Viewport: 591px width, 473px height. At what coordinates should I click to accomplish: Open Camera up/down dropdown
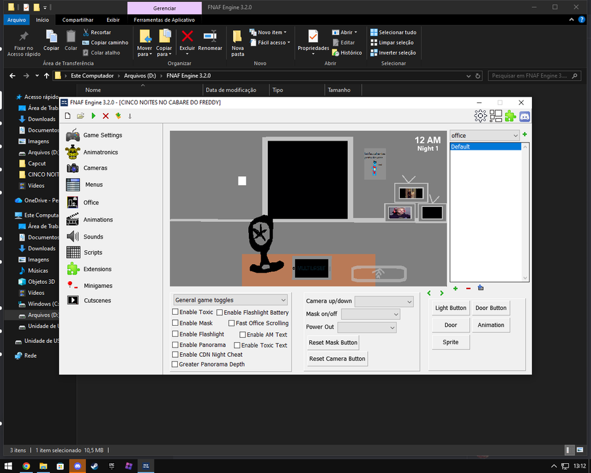click(x=384, y=302)
